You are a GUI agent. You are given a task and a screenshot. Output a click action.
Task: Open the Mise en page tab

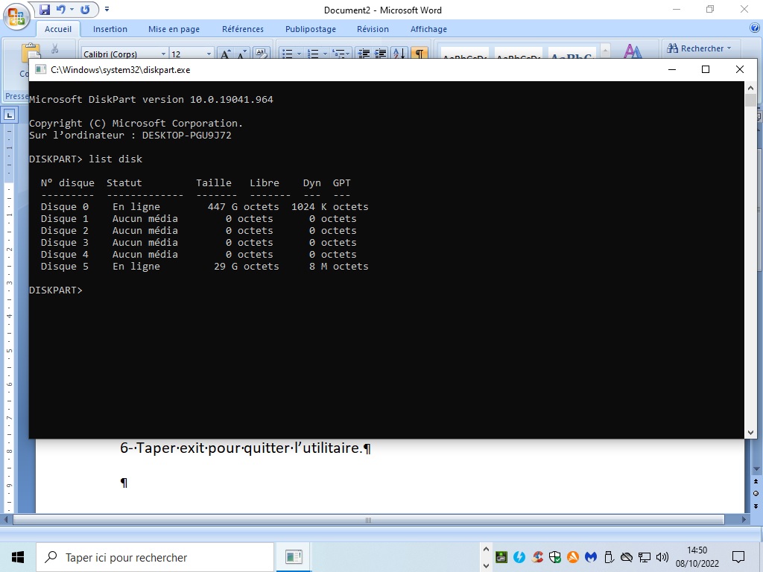pyautogui.click(x=174, y=29)
